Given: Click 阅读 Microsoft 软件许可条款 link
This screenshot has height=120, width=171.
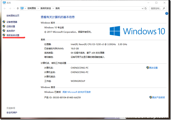Looking at the screenshot, I should coord(77,92).
